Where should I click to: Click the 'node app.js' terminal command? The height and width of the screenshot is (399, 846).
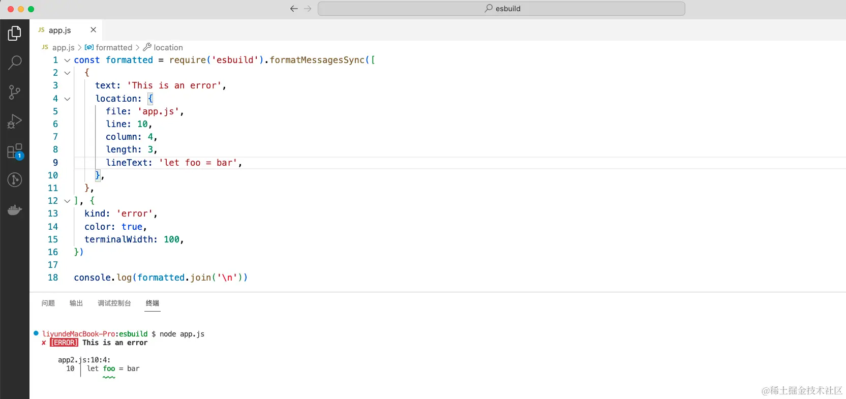coord(182,334)
